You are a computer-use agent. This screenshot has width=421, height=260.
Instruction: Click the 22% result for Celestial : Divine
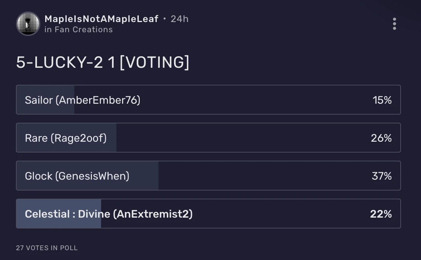click(x=381, y=214)
